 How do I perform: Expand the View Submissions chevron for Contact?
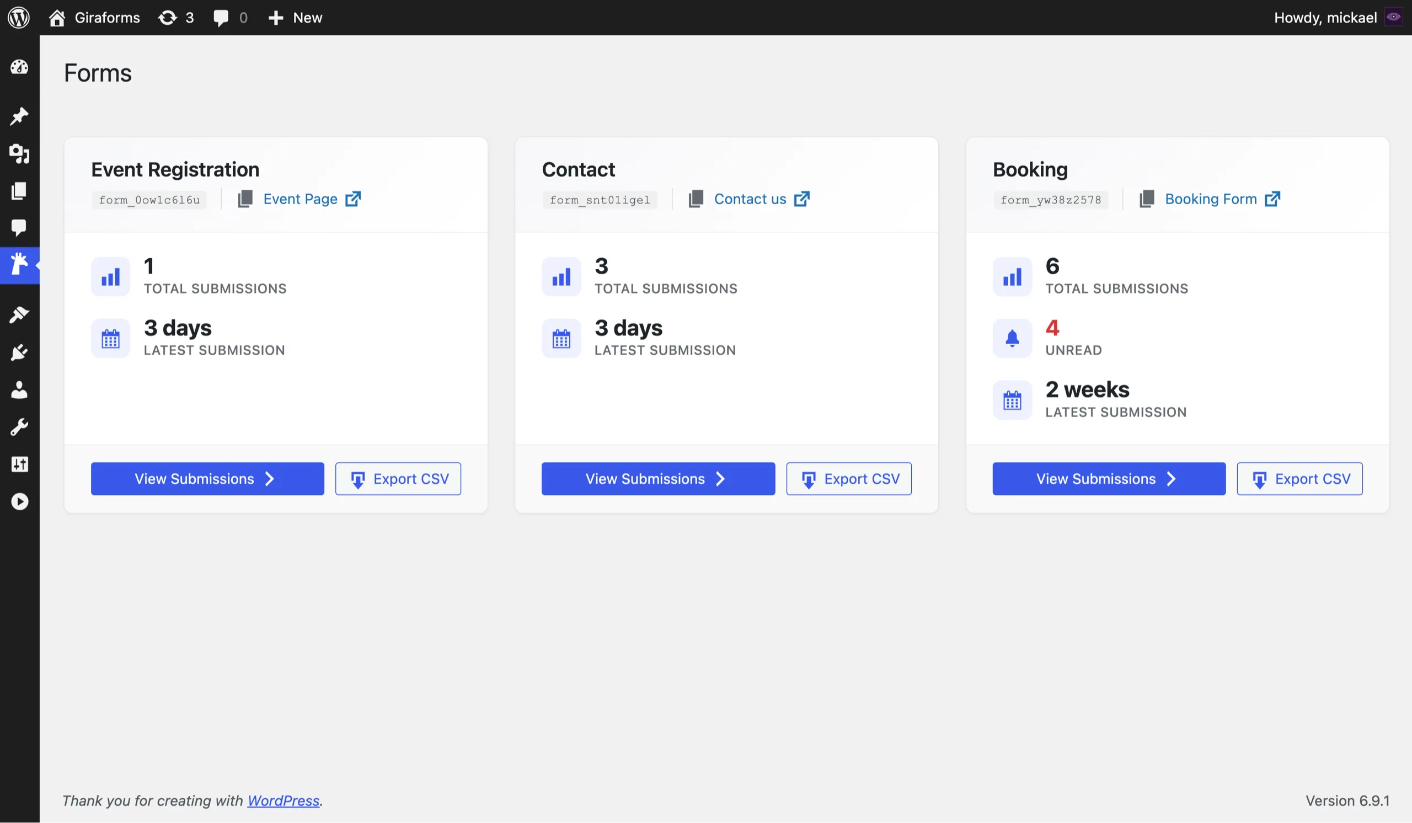720,478
